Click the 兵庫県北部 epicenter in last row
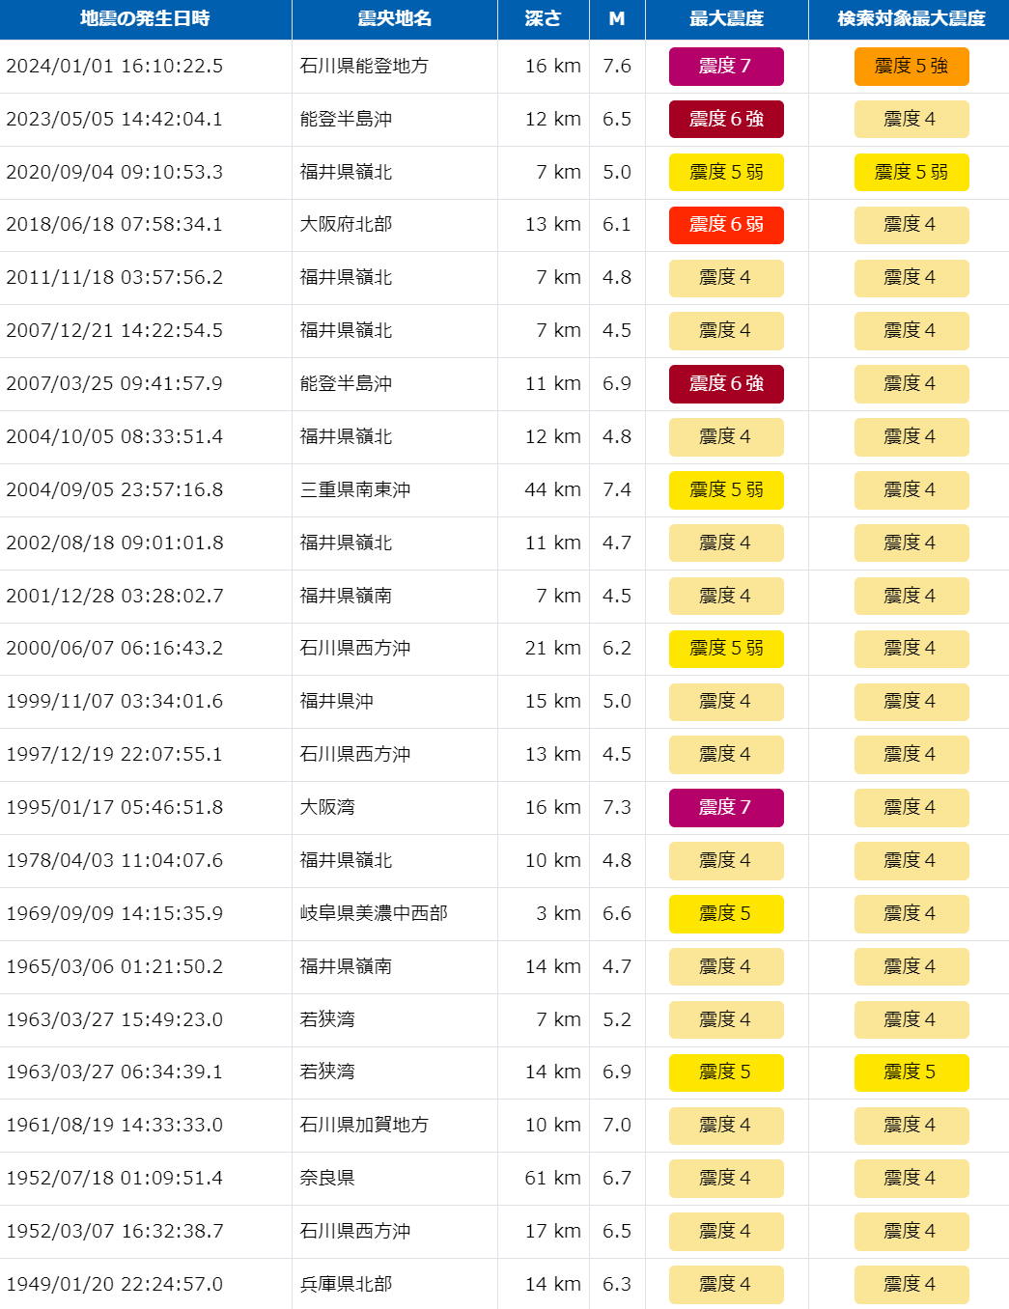The image size is (1009, 1309). (x=346, y=1284)
